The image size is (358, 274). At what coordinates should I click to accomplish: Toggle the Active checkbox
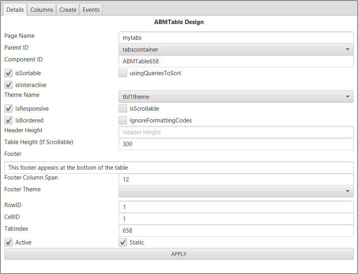point(9,243)
